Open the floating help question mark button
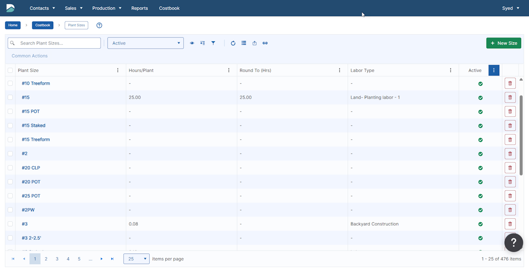 (x=514, y=242)
